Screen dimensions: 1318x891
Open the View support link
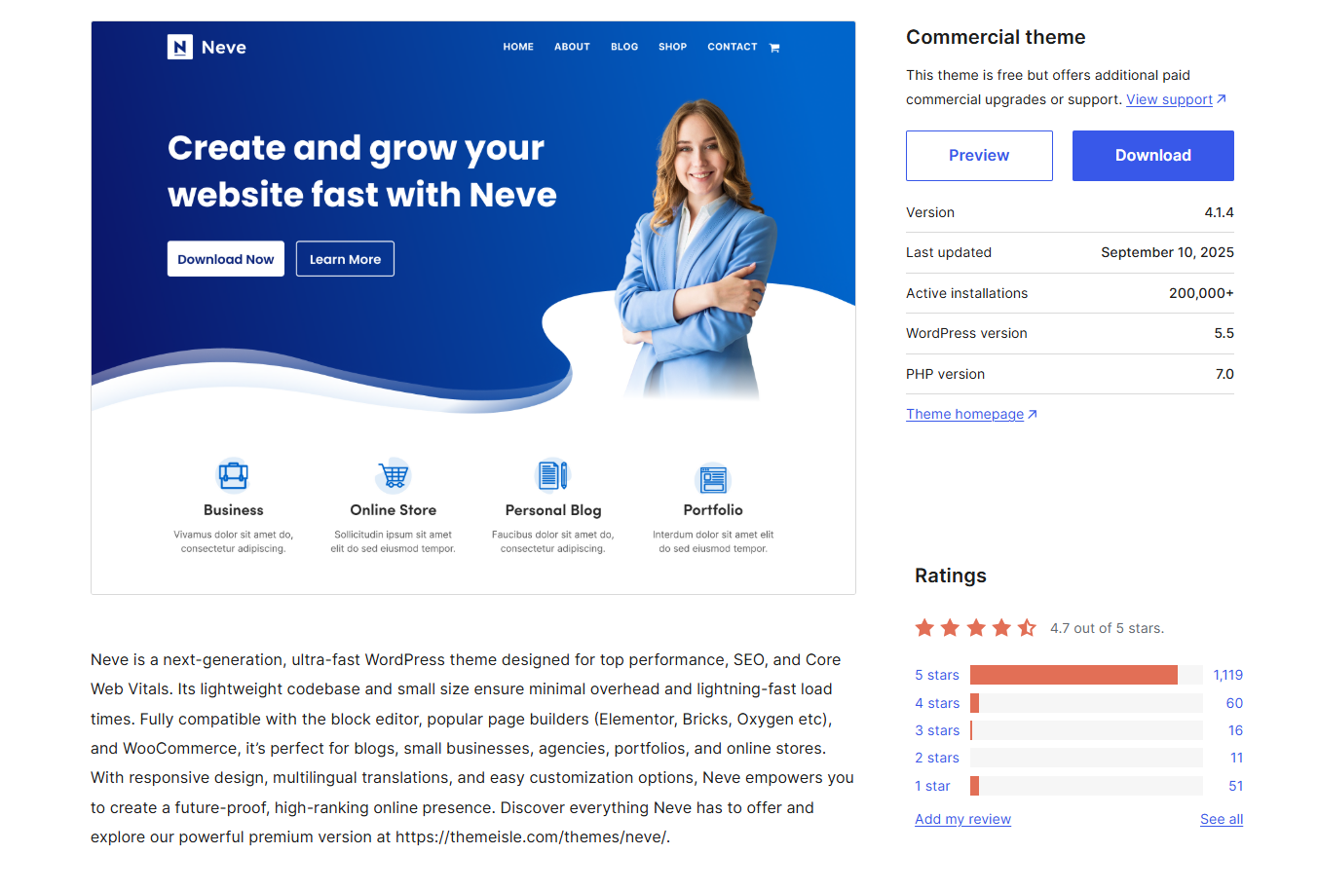click(x=1169, y=99)
